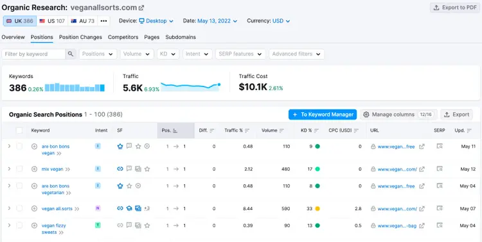
Task: Tick checkbox for 'are bon bons vegetarian'
Action: click(x=19, y=186)
